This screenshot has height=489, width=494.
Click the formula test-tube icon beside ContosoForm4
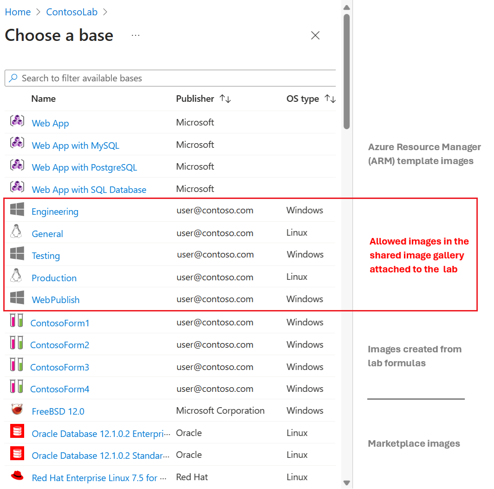tap(16, 386)
